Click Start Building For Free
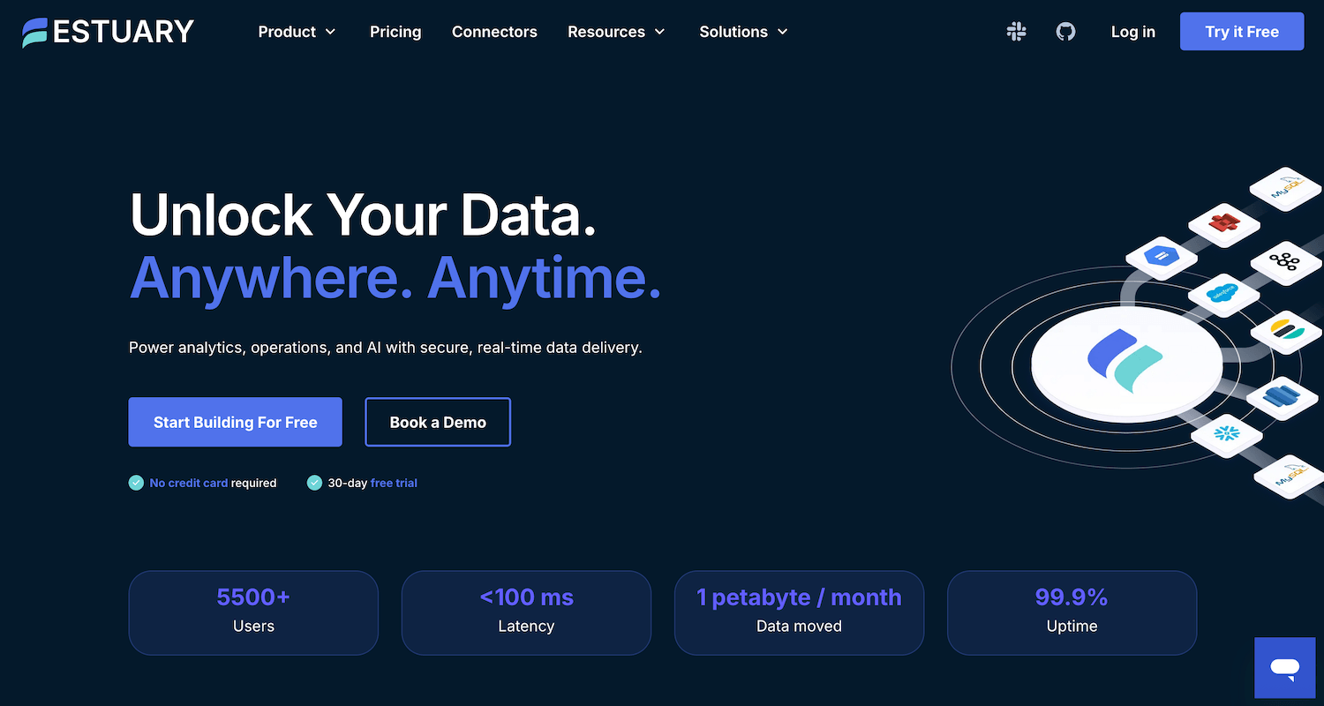The width and height of the screenshot is (1324, 706). tap(235, 422)
